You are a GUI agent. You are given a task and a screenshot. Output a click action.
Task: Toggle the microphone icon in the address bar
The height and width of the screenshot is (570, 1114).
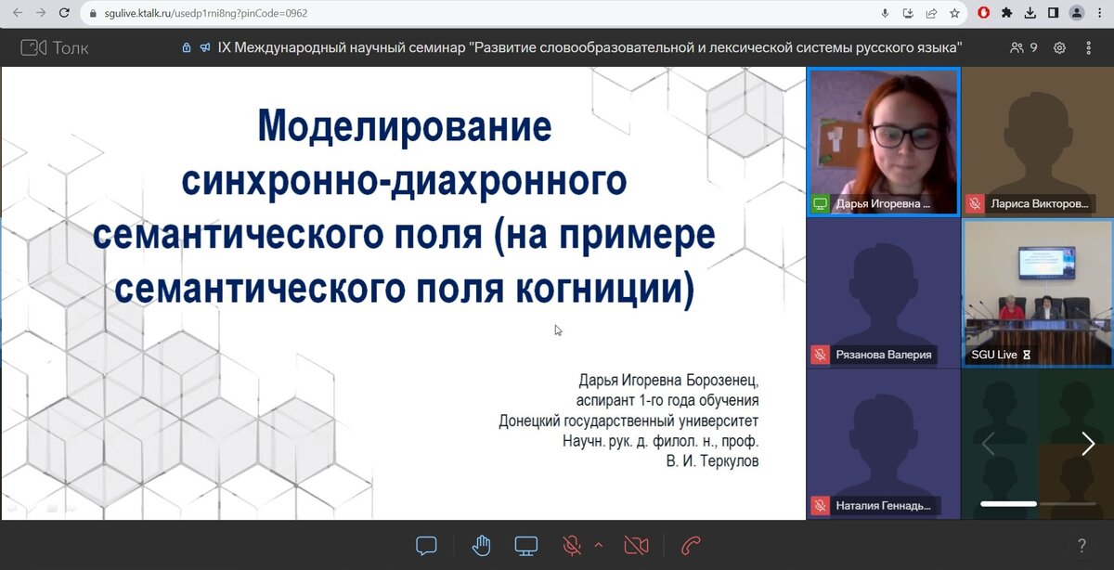click(885, 14)
